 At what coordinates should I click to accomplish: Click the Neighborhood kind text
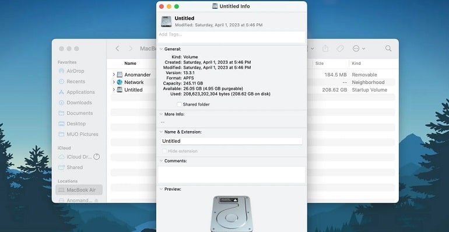(x=368, y=82)
